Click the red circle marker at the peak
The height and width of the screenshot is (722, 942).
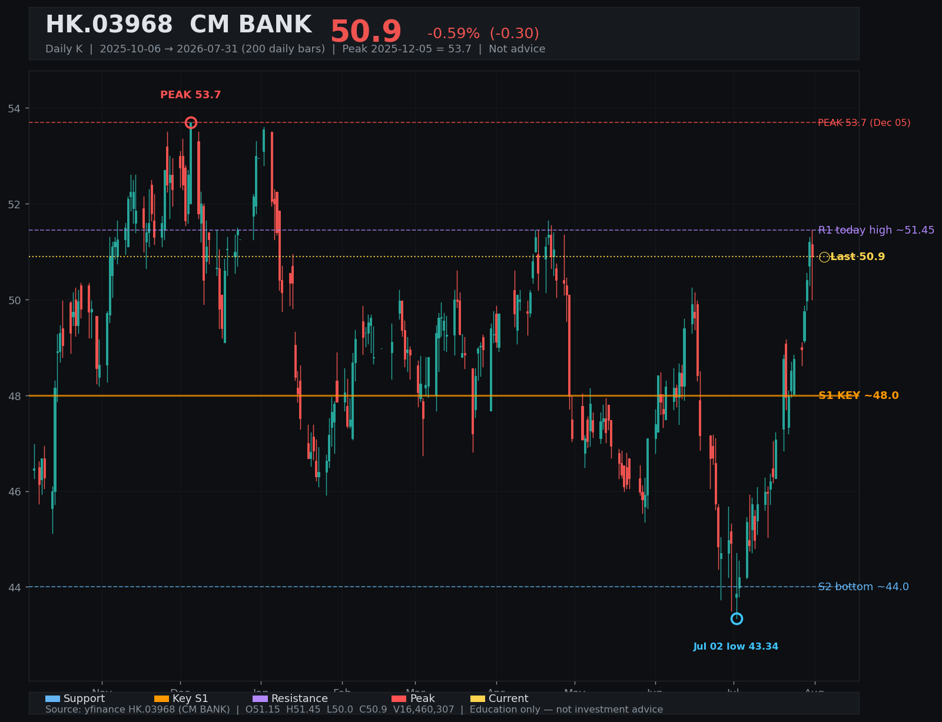pos(191,122)
